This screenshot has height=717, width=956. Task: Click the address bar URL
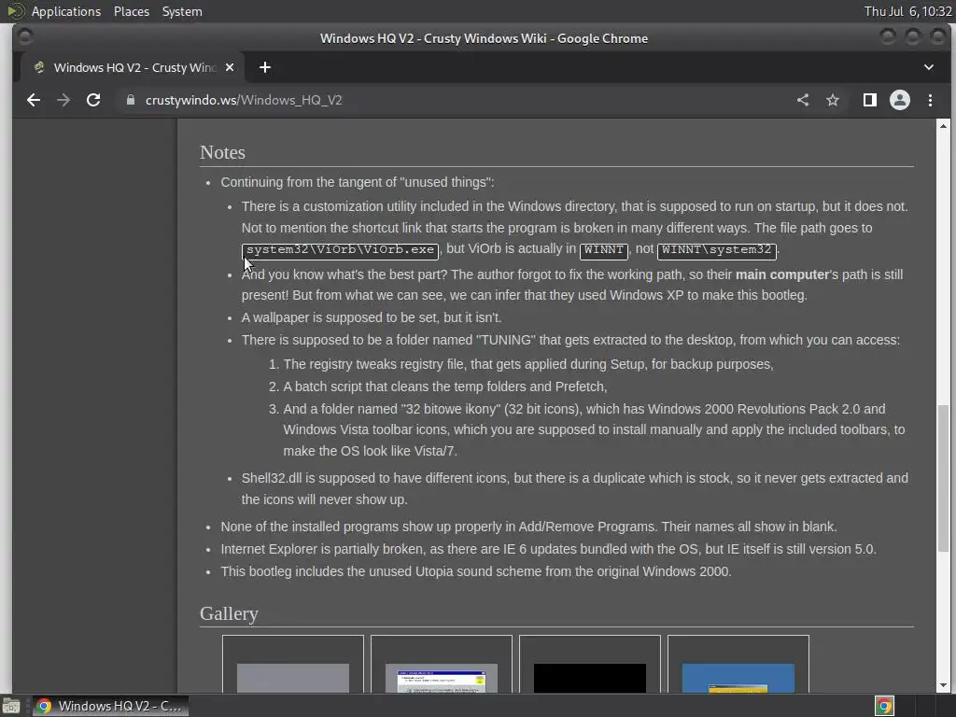[x=244, y=100]
